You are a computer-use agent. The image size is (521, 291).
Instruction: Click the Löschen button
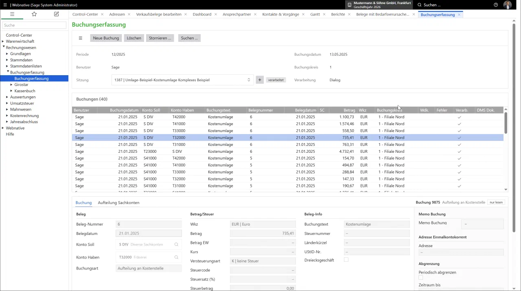(134, 38)
